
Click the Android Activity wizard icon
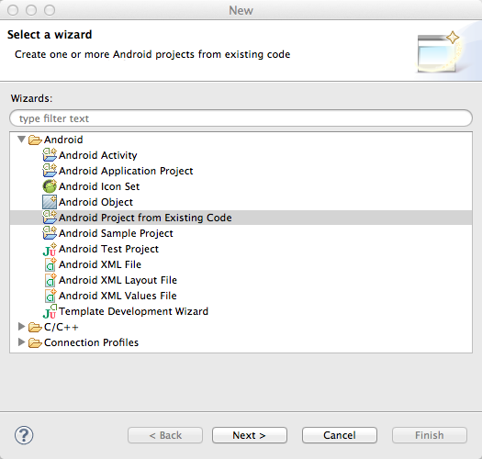point(50,155)
